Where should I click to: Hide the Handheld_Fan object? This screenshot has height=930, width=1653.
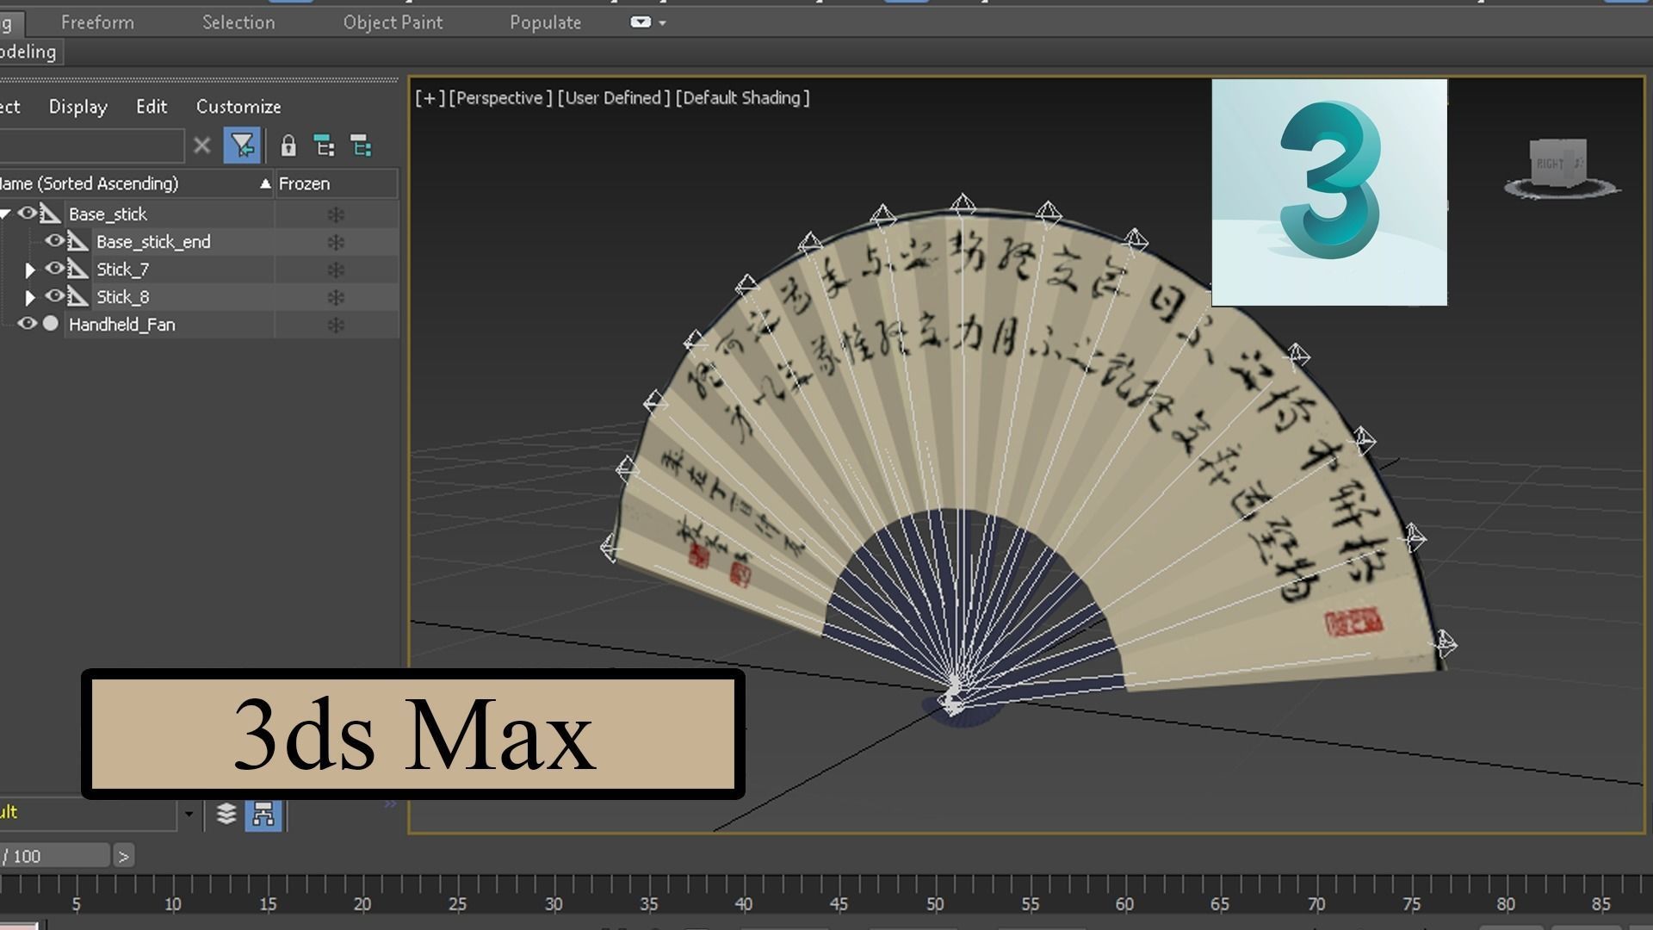point(28,324)
